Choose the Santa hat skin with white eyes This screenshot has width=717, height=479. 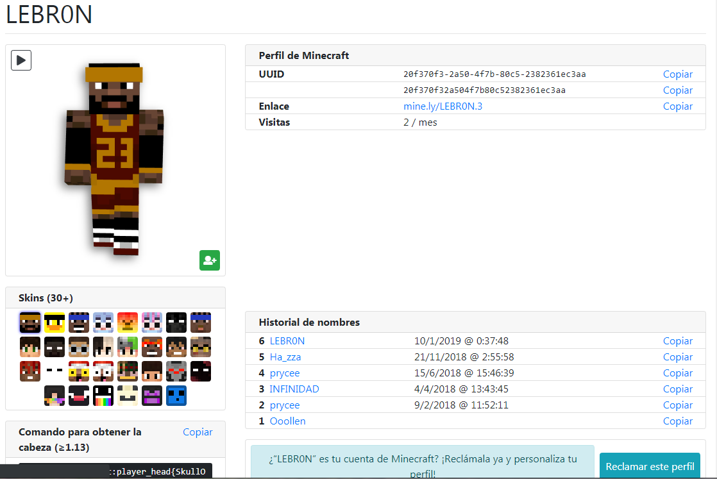coord(103,371)
